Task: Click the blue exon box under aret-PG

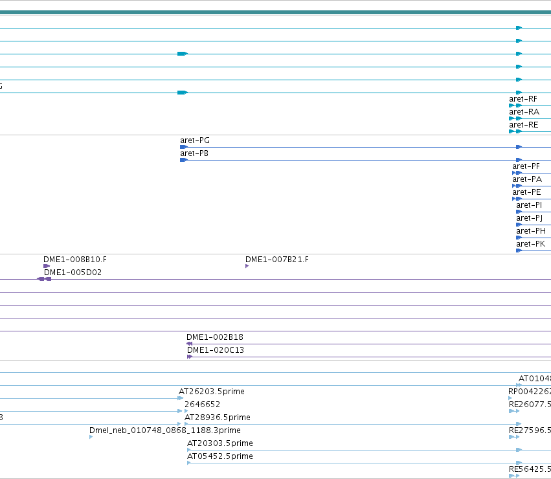Action: [x=184, y=147]
